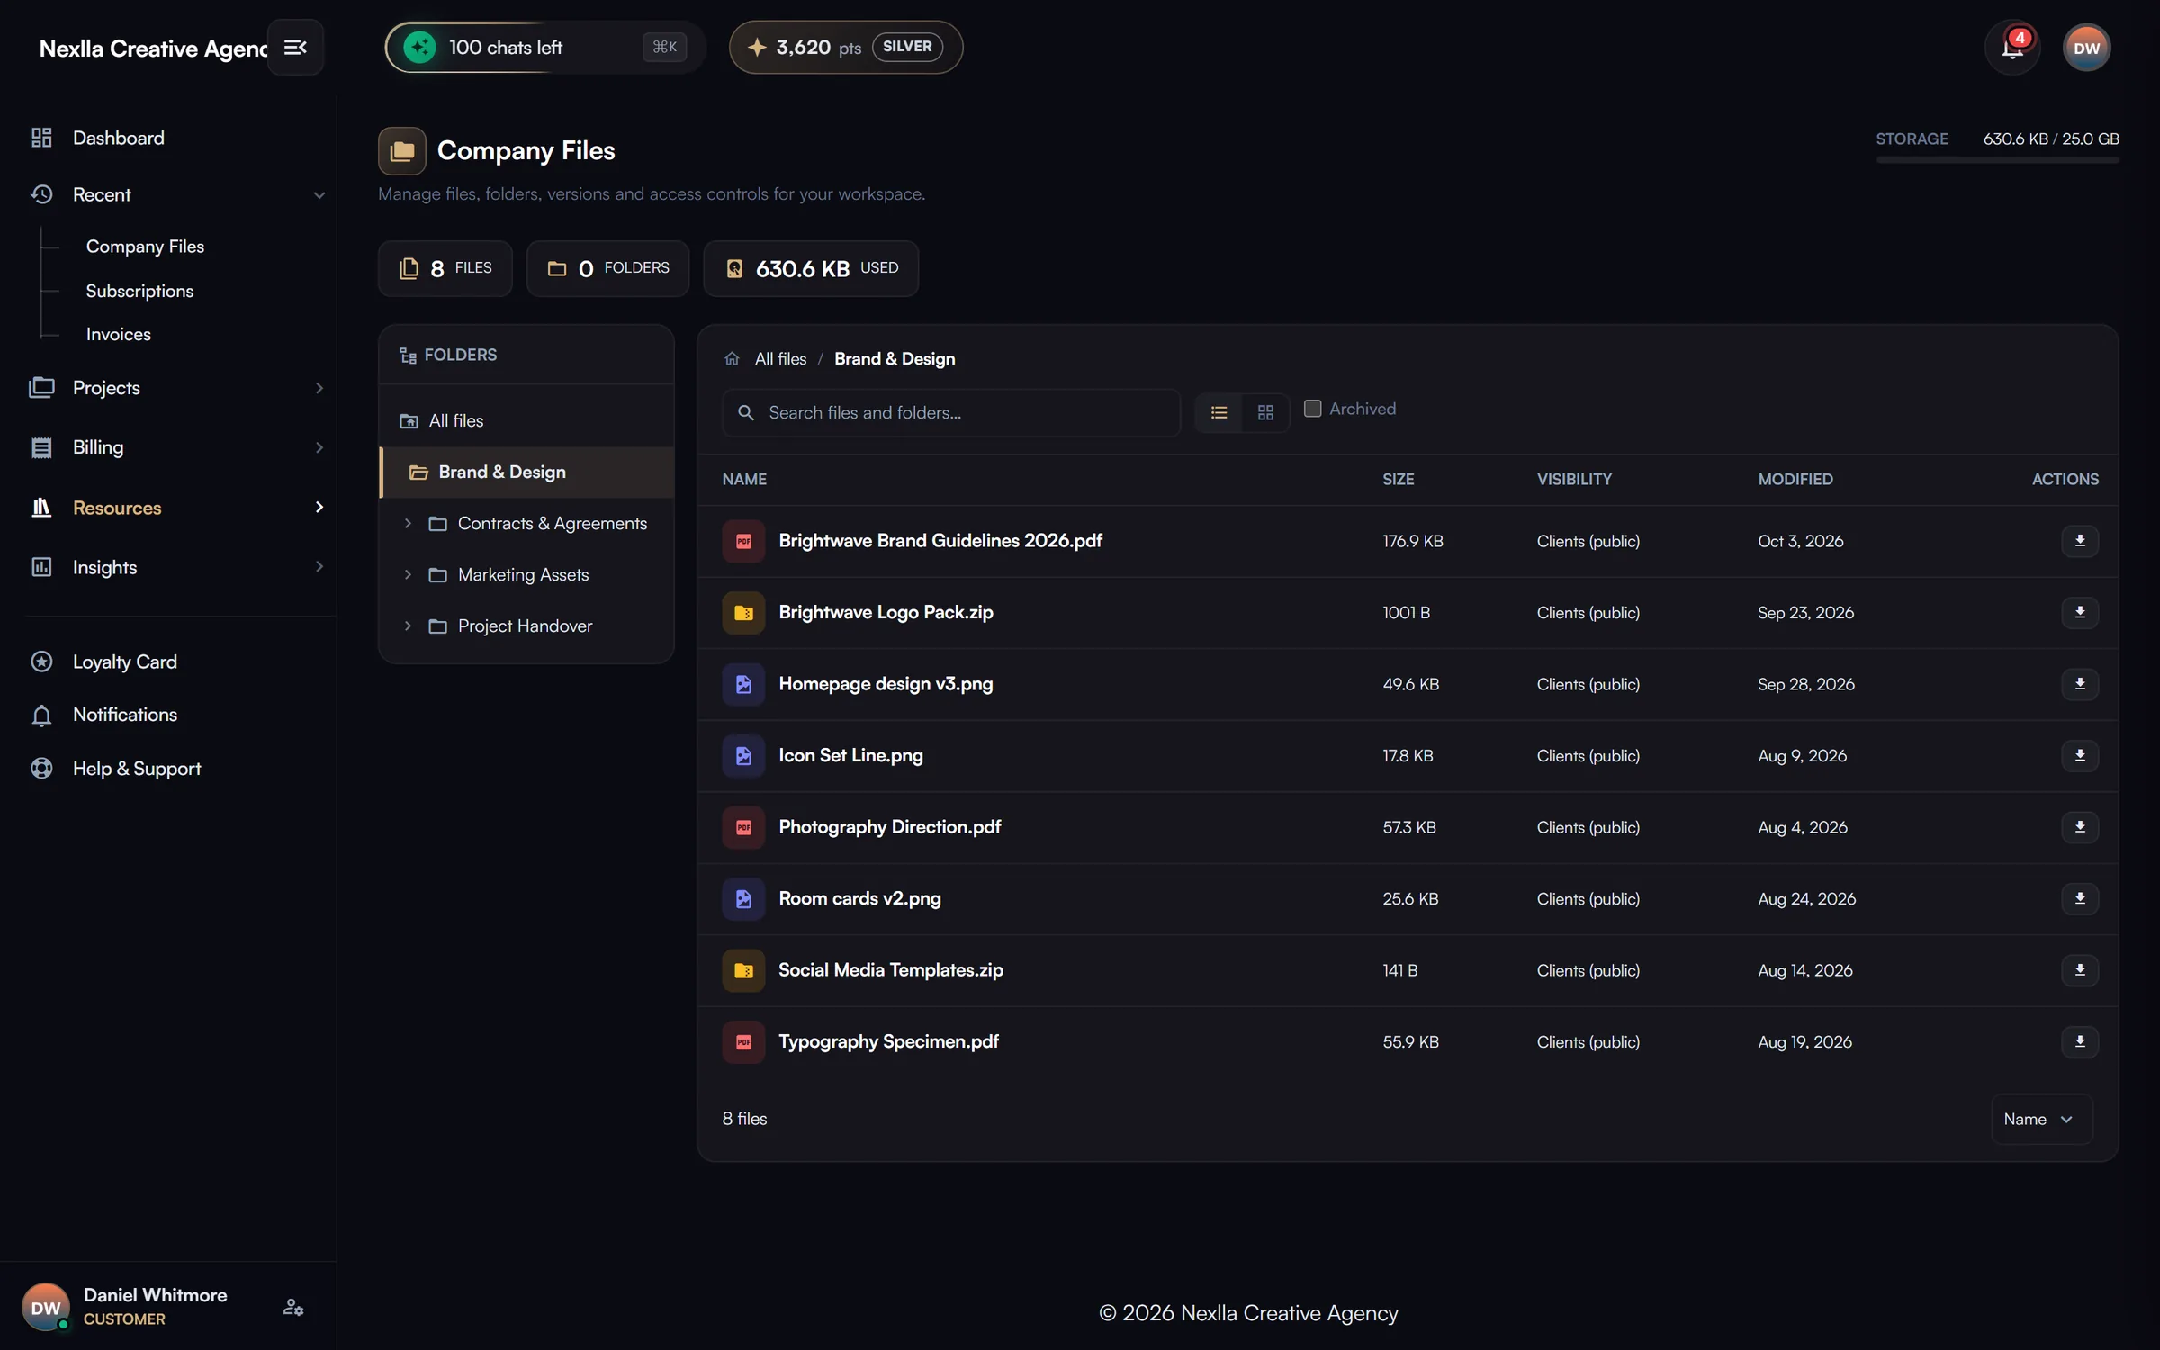
Task: Switch to grid view
Action: coord(1265,413)
